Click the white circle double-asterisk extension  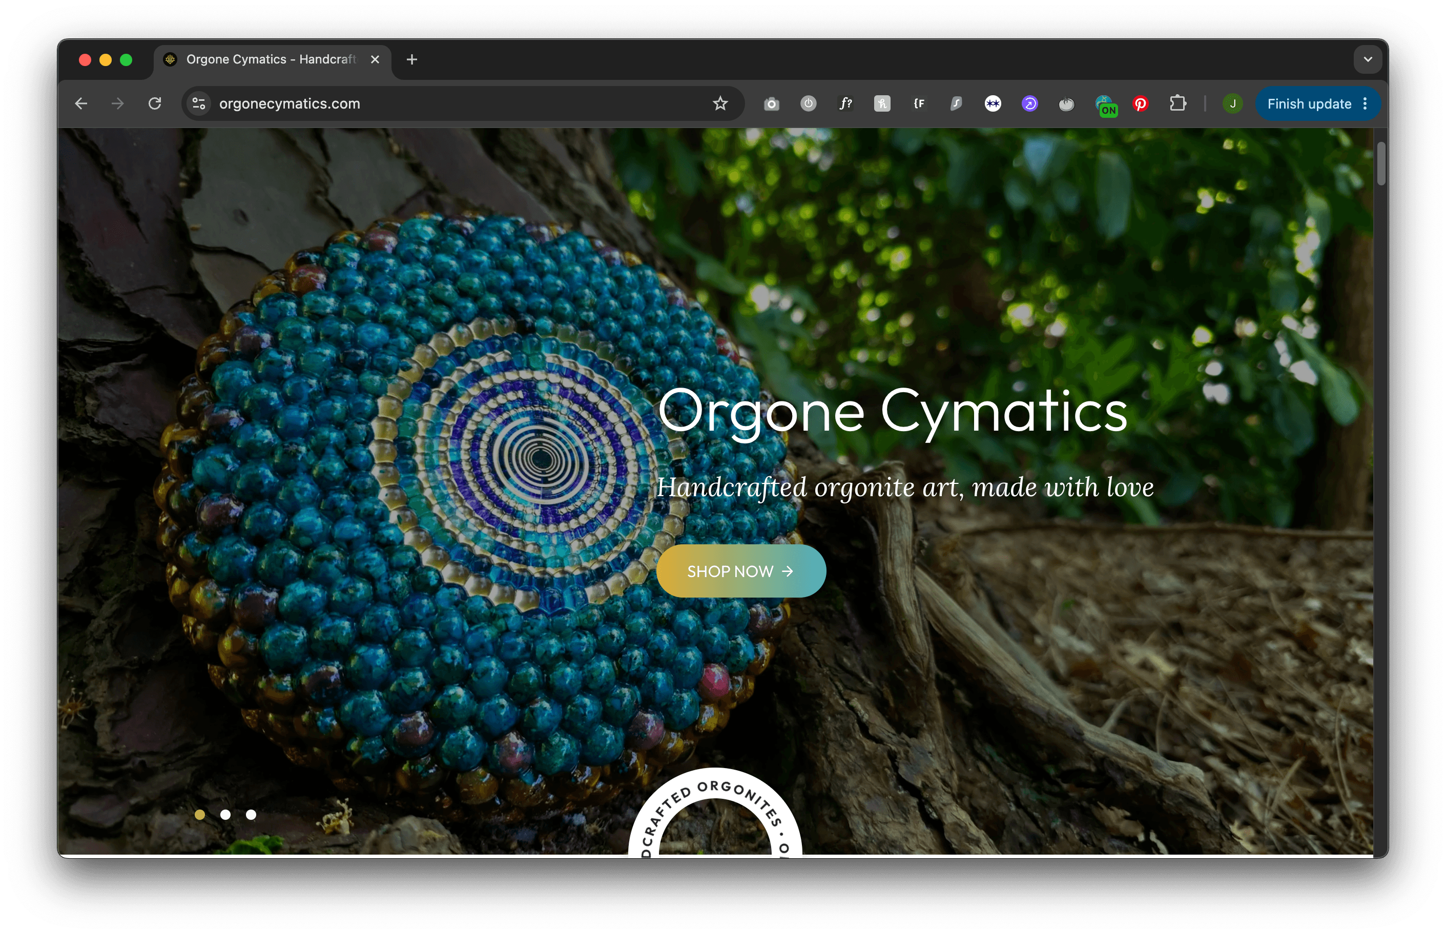click(x=993, y=104)
